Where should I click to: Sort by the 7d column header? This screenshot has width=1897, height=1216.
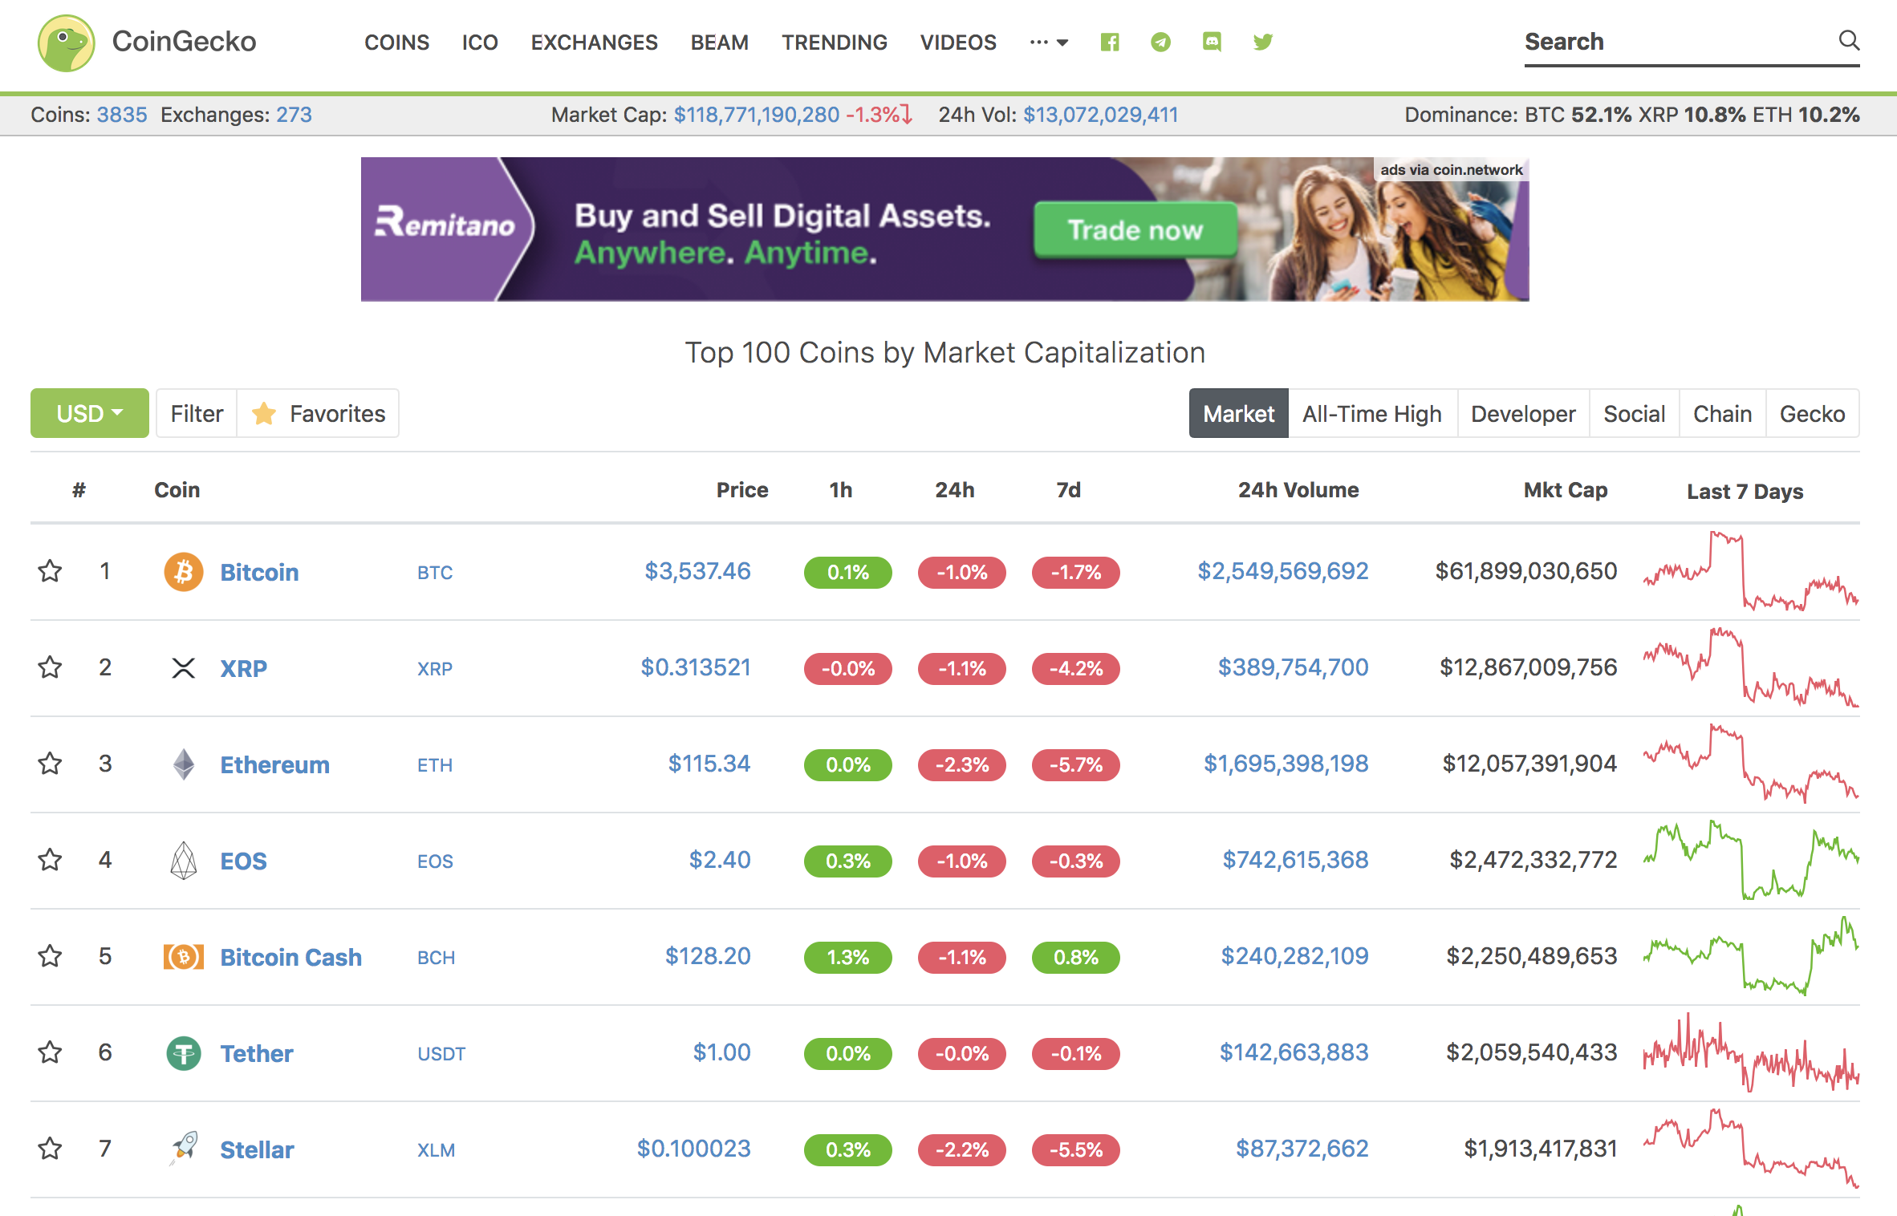(x=1068, y=490)
